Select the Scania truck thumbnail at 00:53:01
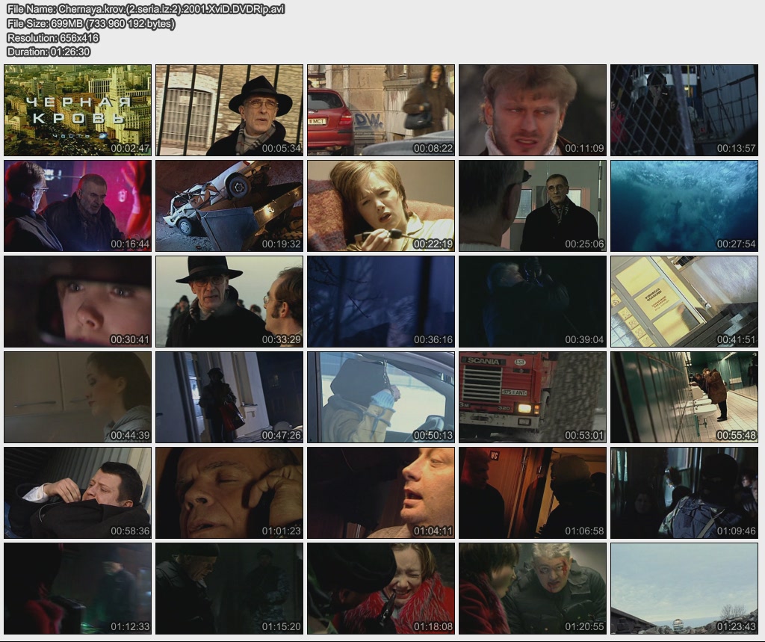The height and width of the screenshot is (642, 765). tap(532, 398)
